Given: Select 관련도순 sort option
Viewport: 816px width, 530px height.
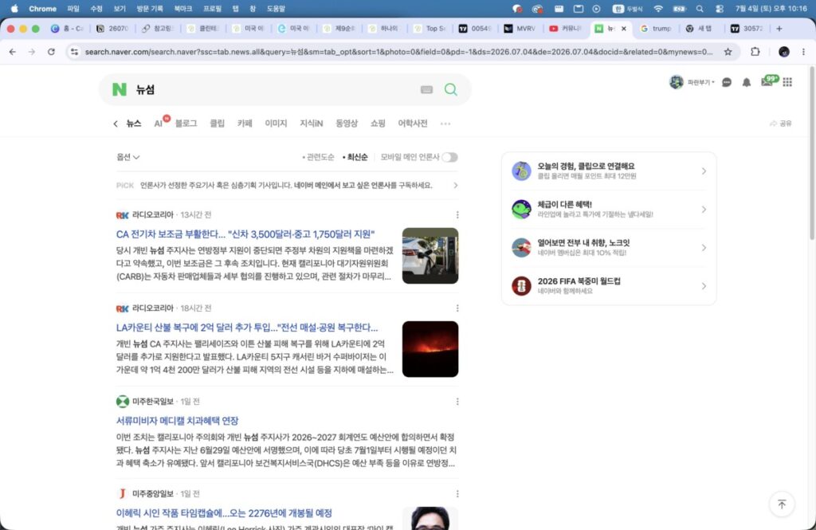Looking at the screenshot, I should (319, 157).
